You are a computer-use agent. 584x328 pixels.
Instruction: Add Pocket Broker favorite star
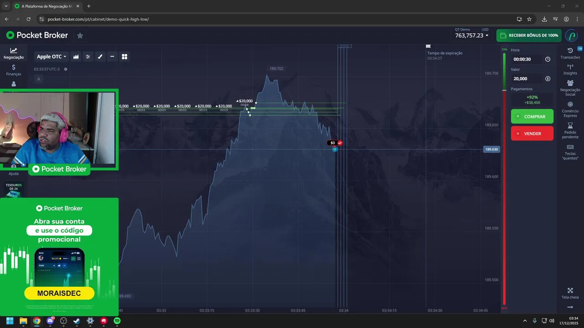80,35
